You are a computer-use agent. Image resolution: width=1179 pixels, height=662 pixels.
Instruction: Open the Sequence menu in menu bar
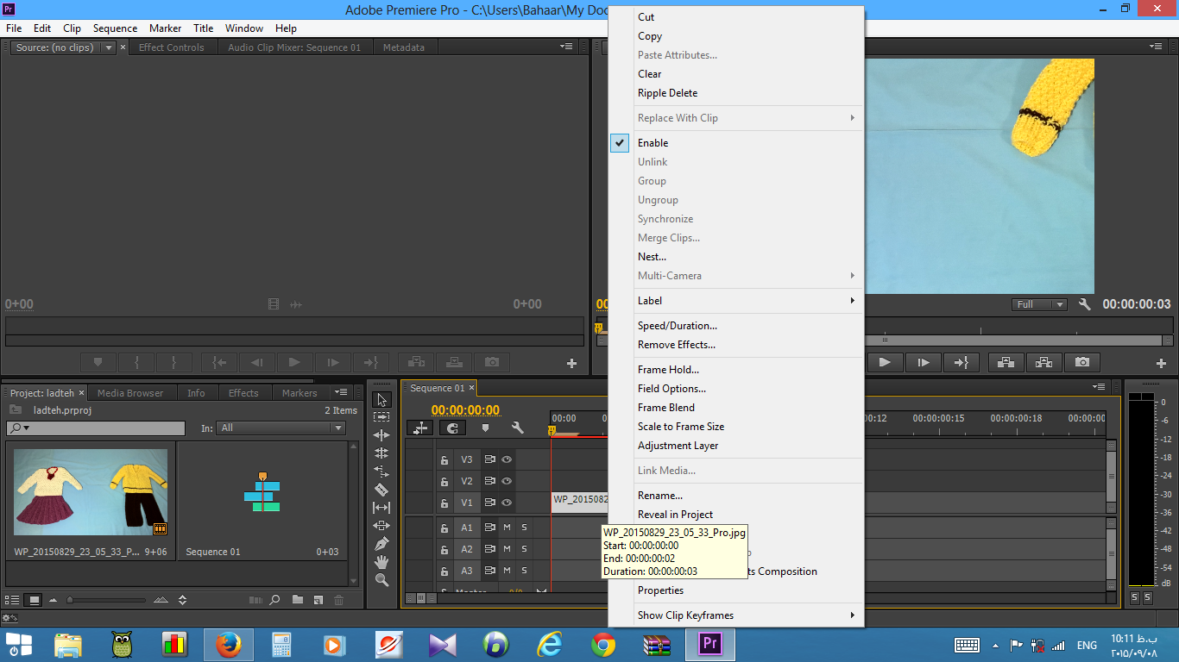116,28
